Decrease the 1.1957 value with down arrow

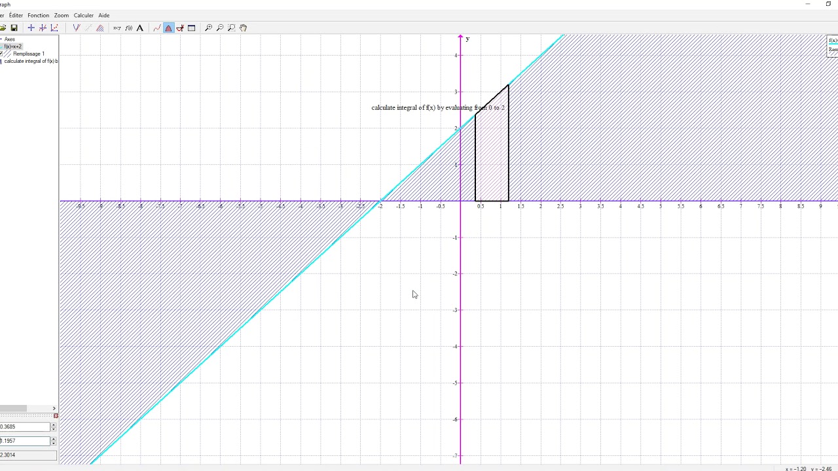53,443
